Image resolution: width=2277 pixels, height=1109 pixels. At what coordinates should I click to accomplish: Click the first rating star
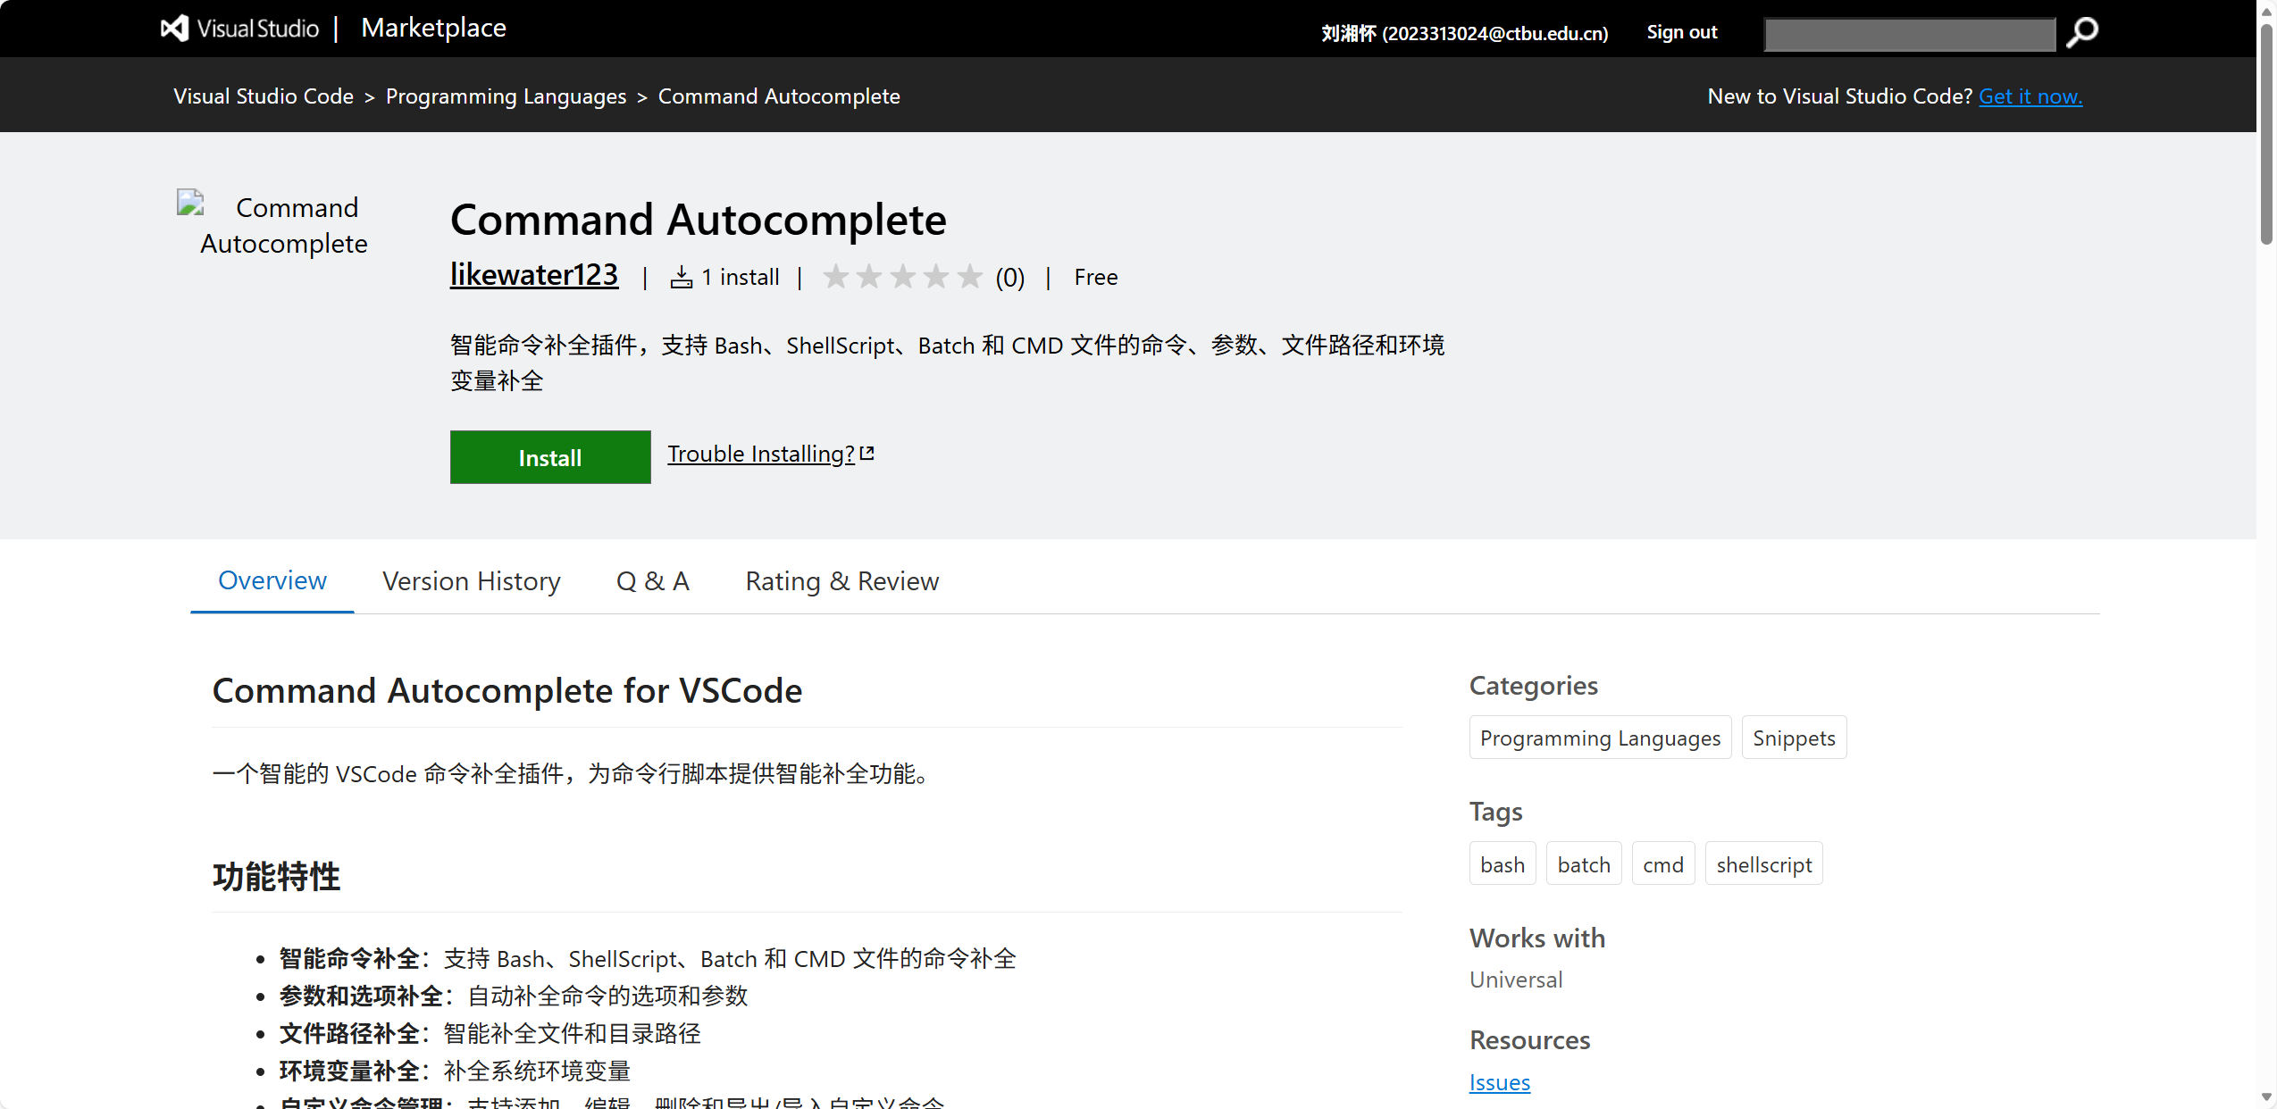click(x=835, y=277)
